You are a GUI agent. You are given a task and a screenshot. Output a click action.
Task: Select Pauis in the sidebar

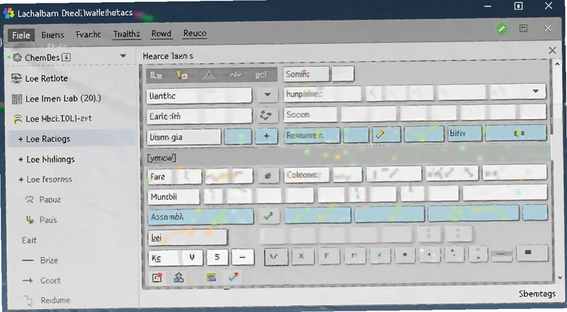coord(48,220)
